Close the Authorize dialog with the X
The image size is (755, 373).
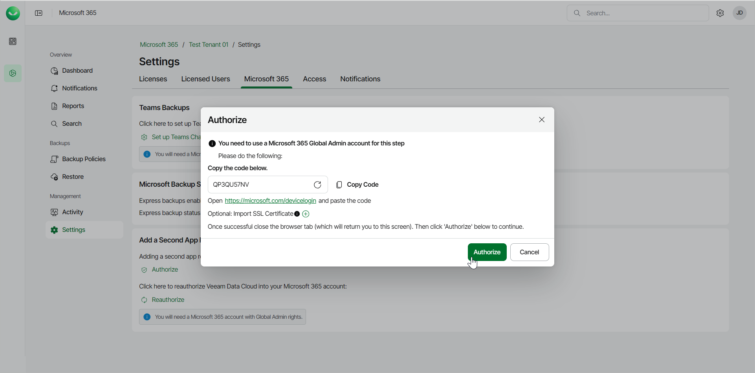pyautogui.click(x=542, y=120)
